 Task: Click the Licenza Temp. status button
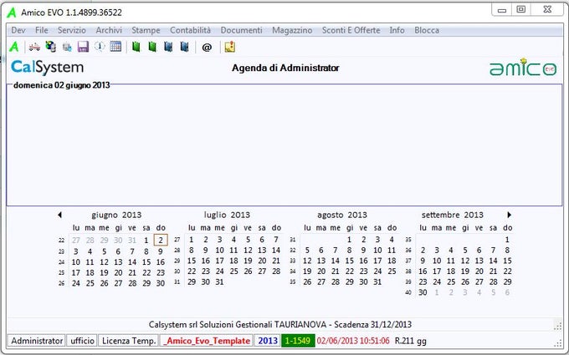[x=129, y=341]
